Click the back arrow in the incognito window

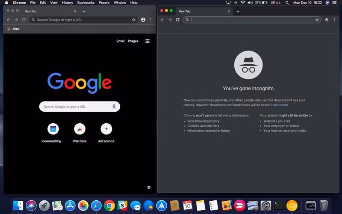click(162, 20)
